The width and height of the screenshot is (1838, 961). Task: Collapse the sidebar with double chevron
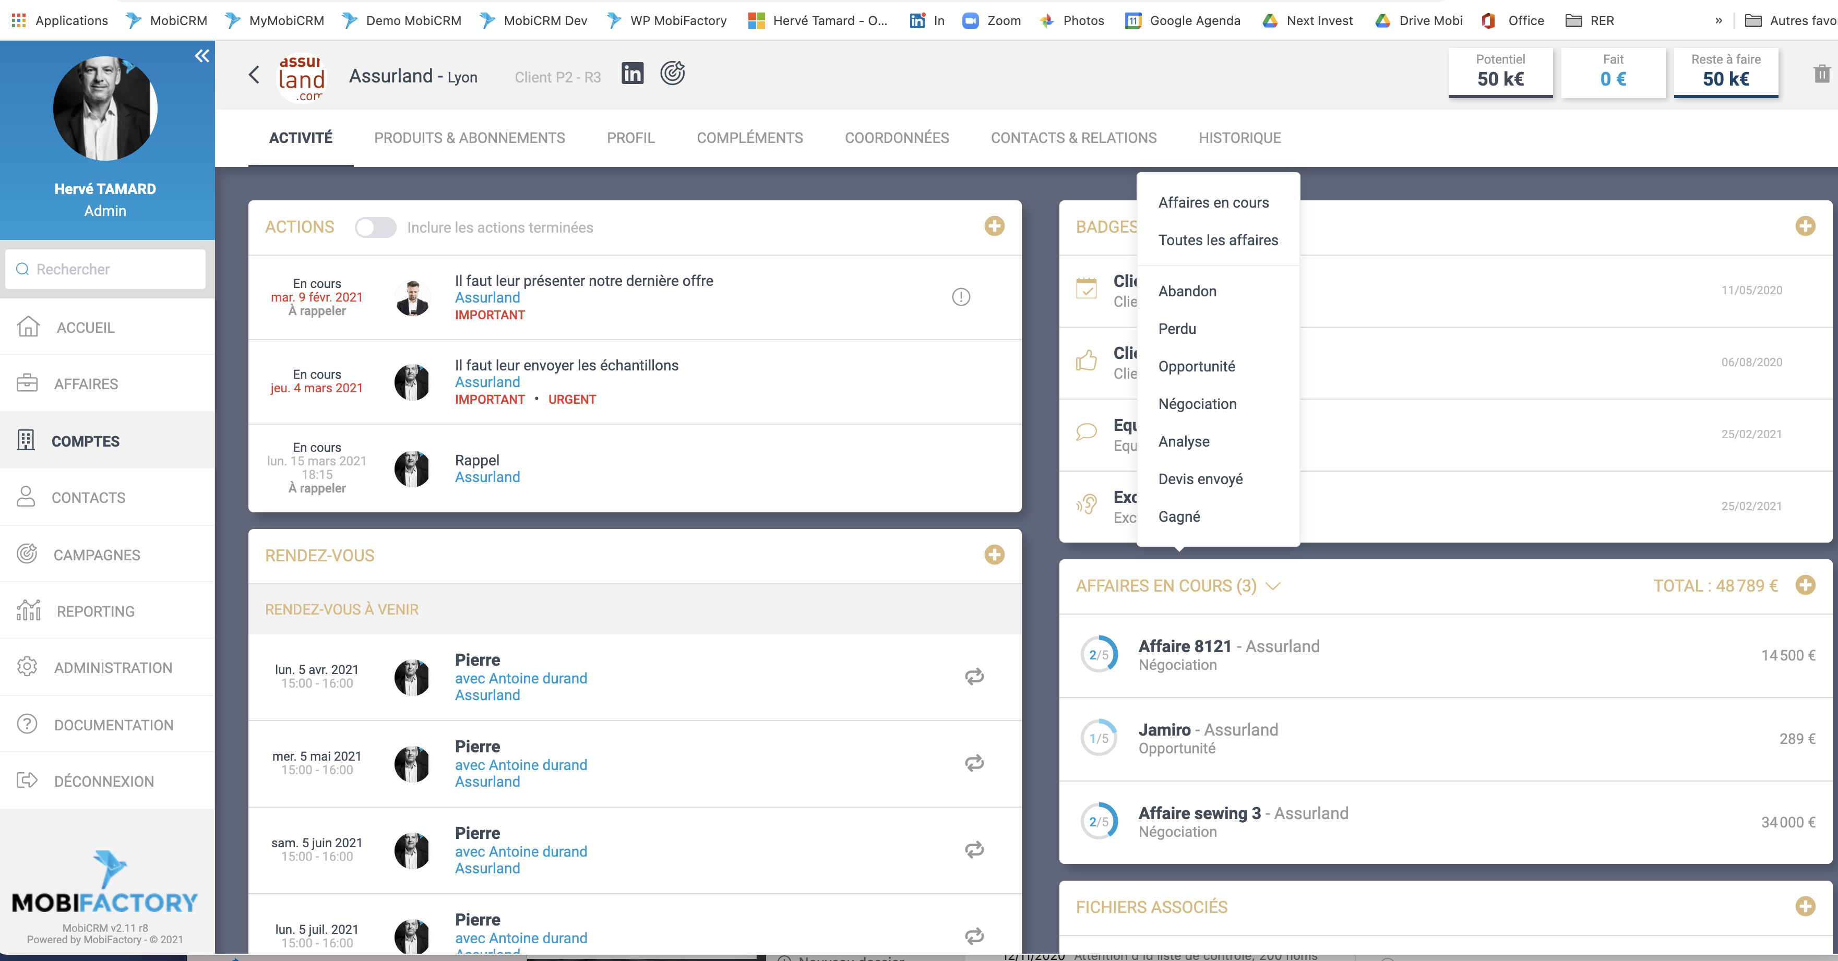point(202,56)
